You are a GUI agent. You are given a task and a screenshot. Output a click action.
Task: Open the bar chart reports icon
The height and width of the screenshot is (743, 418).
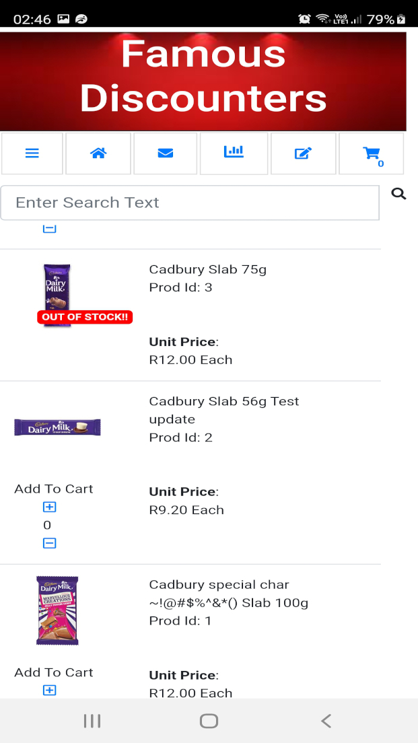tap(234, 152)
